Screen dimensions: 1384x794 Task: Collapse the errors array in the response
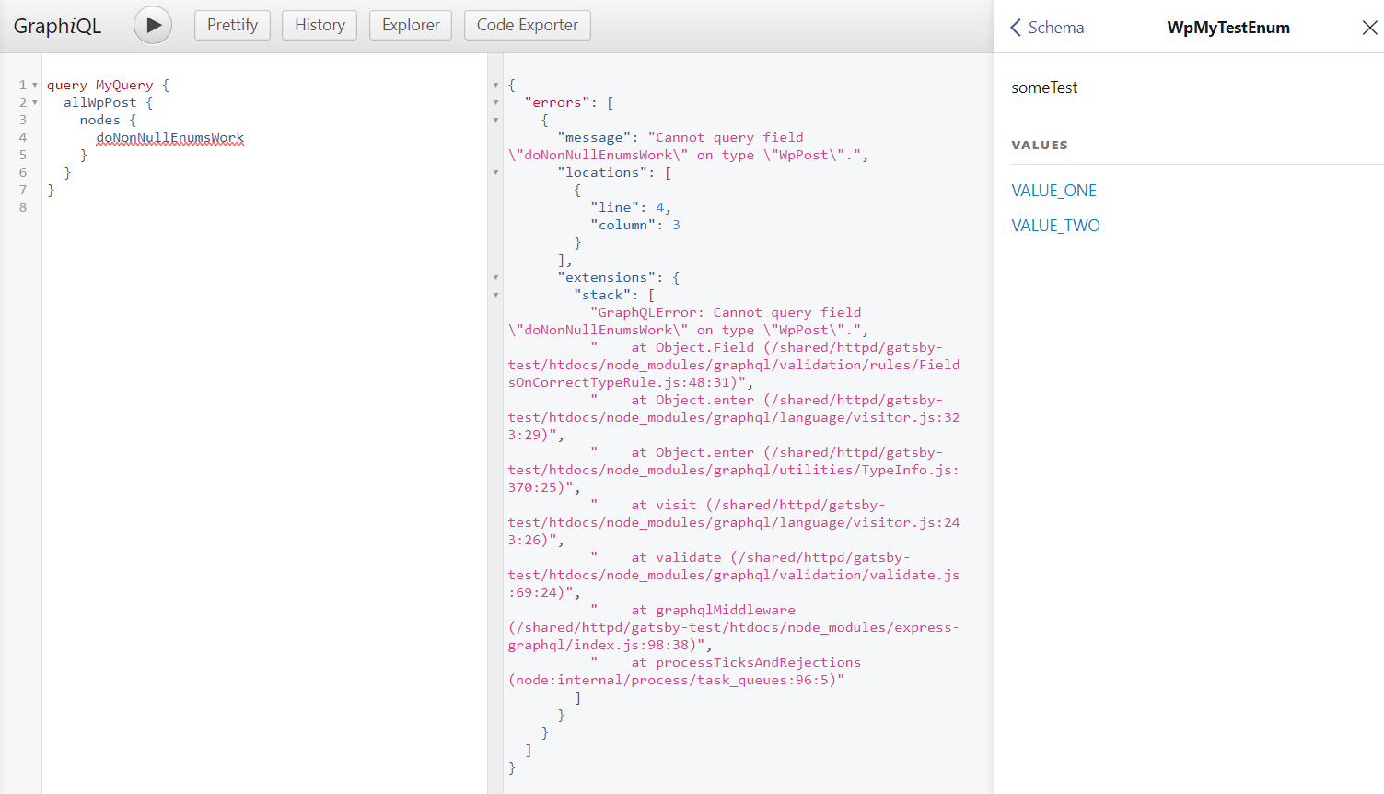496,101
